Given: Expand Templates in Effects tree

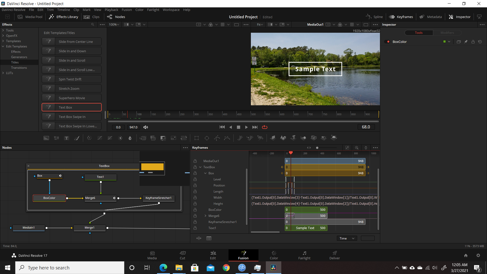Looking at the screenshot, I should pos(3,41).
